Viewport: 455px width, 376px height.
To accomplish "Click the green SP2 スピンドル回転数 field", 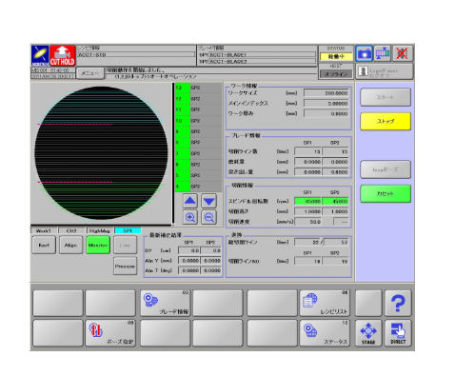I will pos(335,201).
